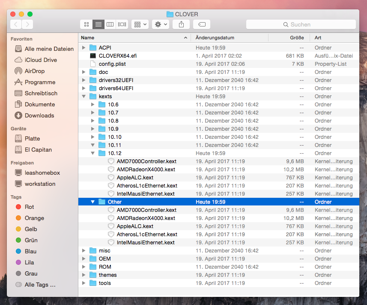Image resolution: width=367 pixels, height=305 pixels.
Task: Collapse the kexts folder disclosure triangle
Action: [x=84, y=97]
